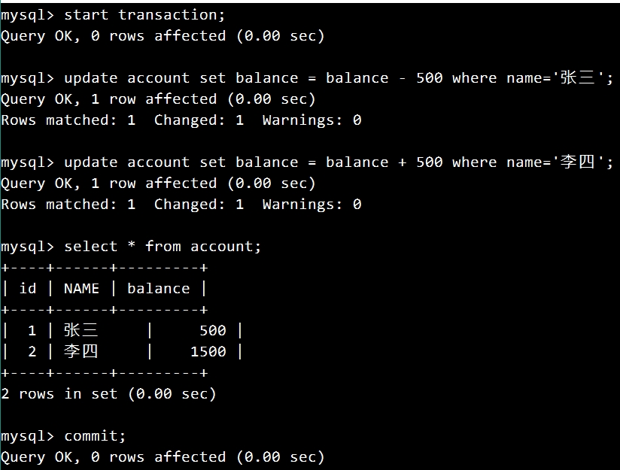Click the 'id' column header
This screenshot has height=470, width=620.
click(x=28, y=288)
